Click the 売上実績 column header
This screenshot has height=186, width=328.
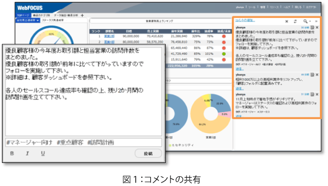(x=153, y=31)
